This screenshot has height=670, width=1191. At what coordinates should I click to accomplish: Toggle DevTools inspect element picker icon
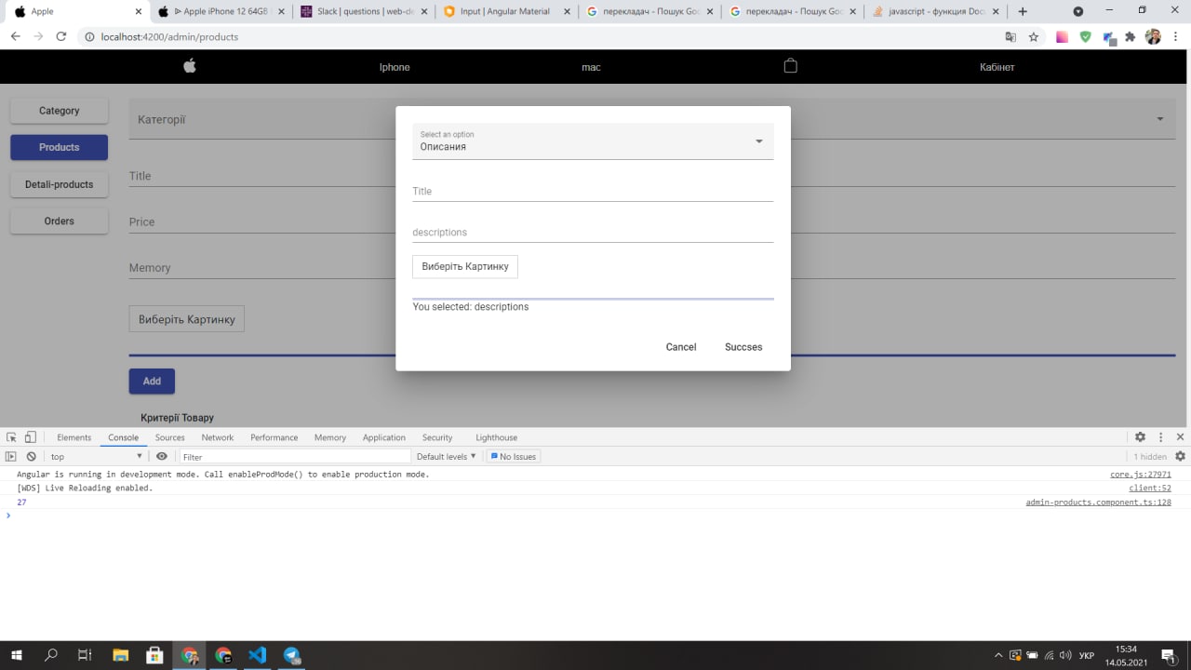(12, 437)
